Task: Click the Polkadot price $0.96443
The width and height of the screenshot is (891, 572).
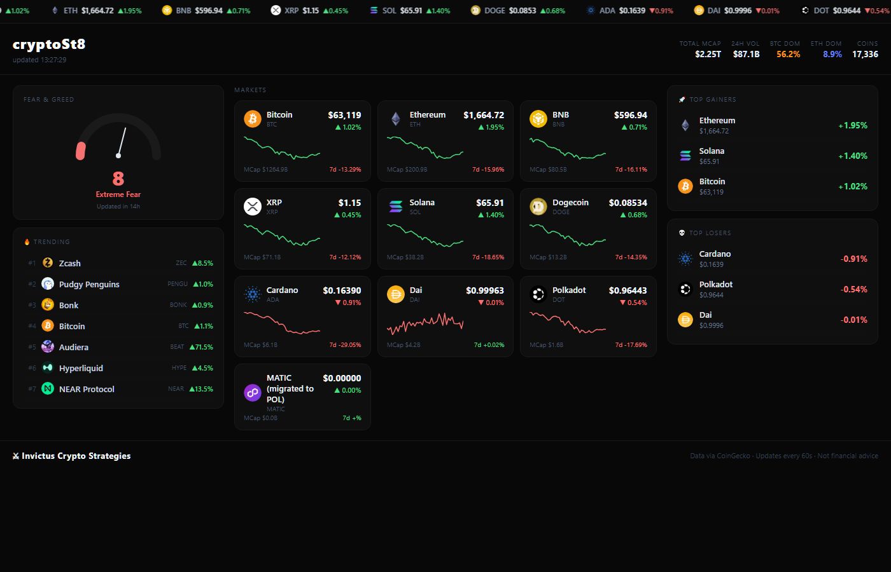Action: [628, 290]
